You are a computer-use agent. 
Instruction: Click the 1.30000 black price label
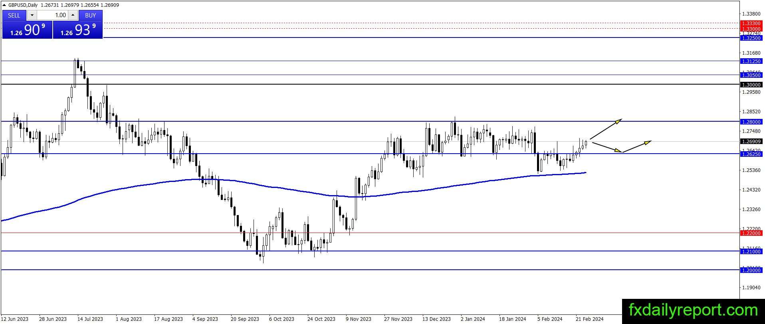click(x=751, y=85)
